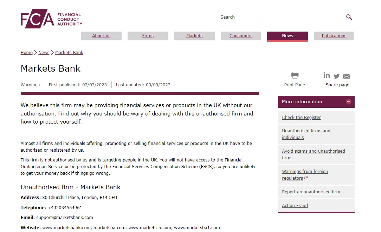Share page via LinkedIn icon
The image size is (381, 232).
point(327,75)
